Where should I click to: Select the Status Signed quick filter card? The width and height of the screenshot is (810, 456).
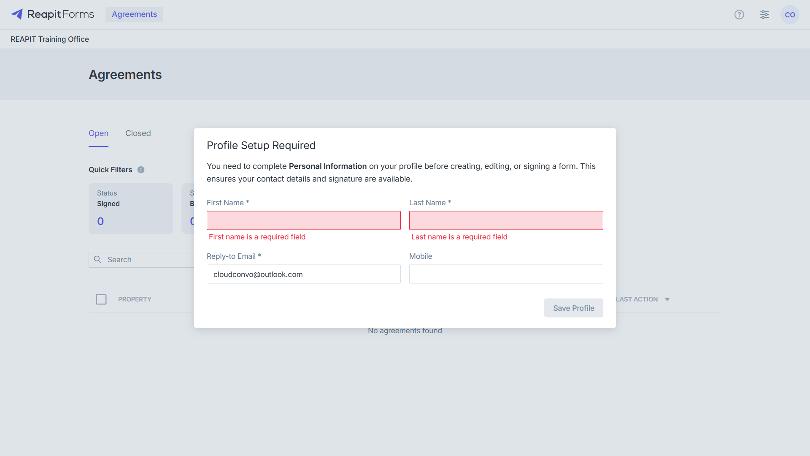click(x=131, y=209)
